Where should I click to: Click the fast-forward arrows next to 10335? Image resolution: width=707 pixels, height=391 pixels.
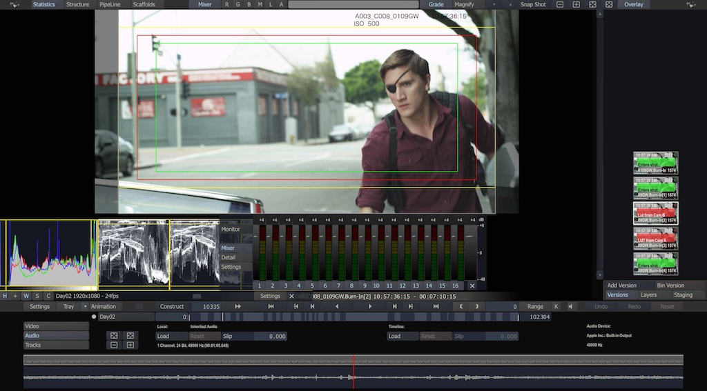pos(238,306)
